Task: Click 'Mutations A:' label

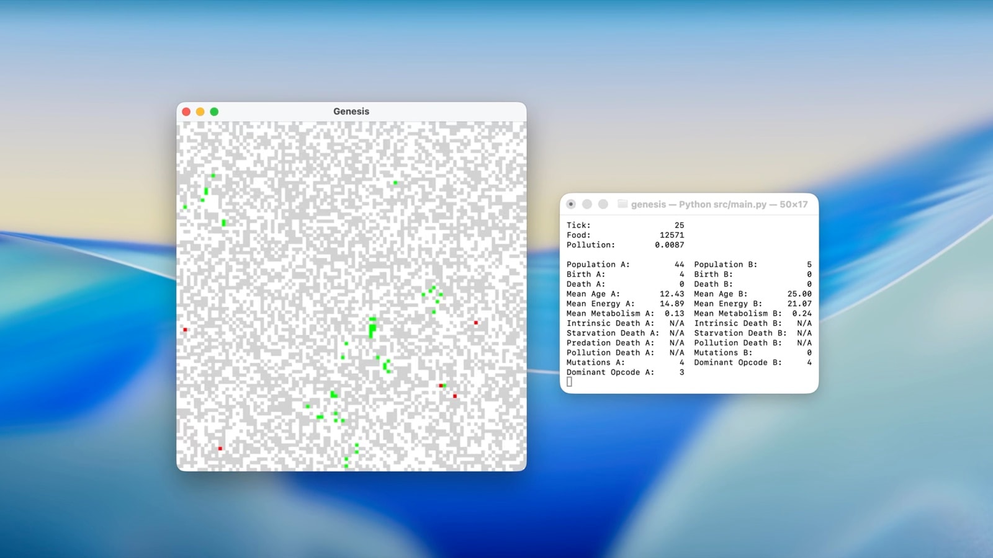Action: (595, 362)
